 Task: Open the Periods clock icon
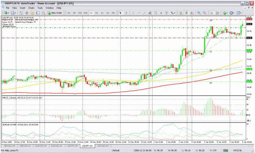point(231,13)
